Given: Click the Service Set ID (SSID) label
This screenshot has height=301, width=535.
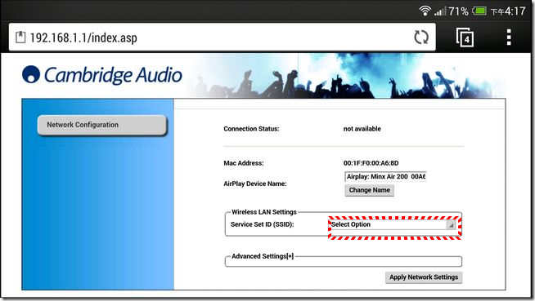Looking at the screenshot, I should click(262, 224).
